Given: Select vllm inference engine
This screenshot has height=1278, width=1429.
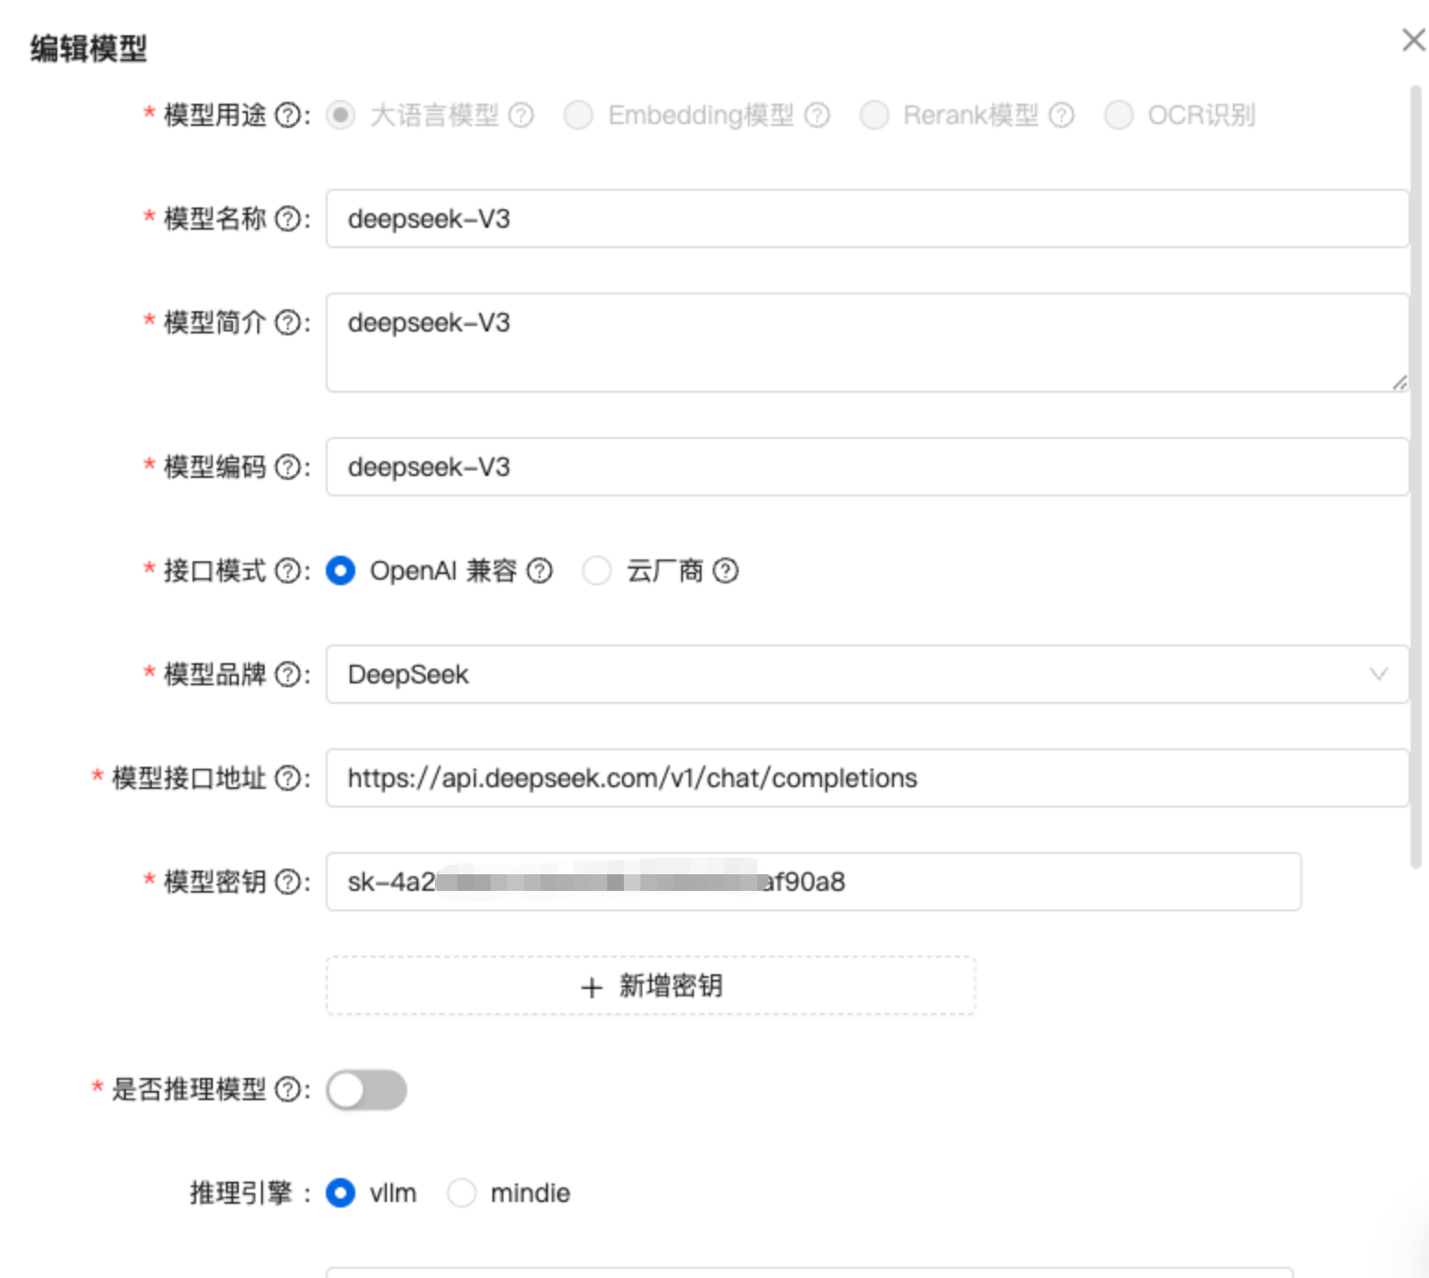Looking at the screenshot, I should click(x=341, y=1193).
